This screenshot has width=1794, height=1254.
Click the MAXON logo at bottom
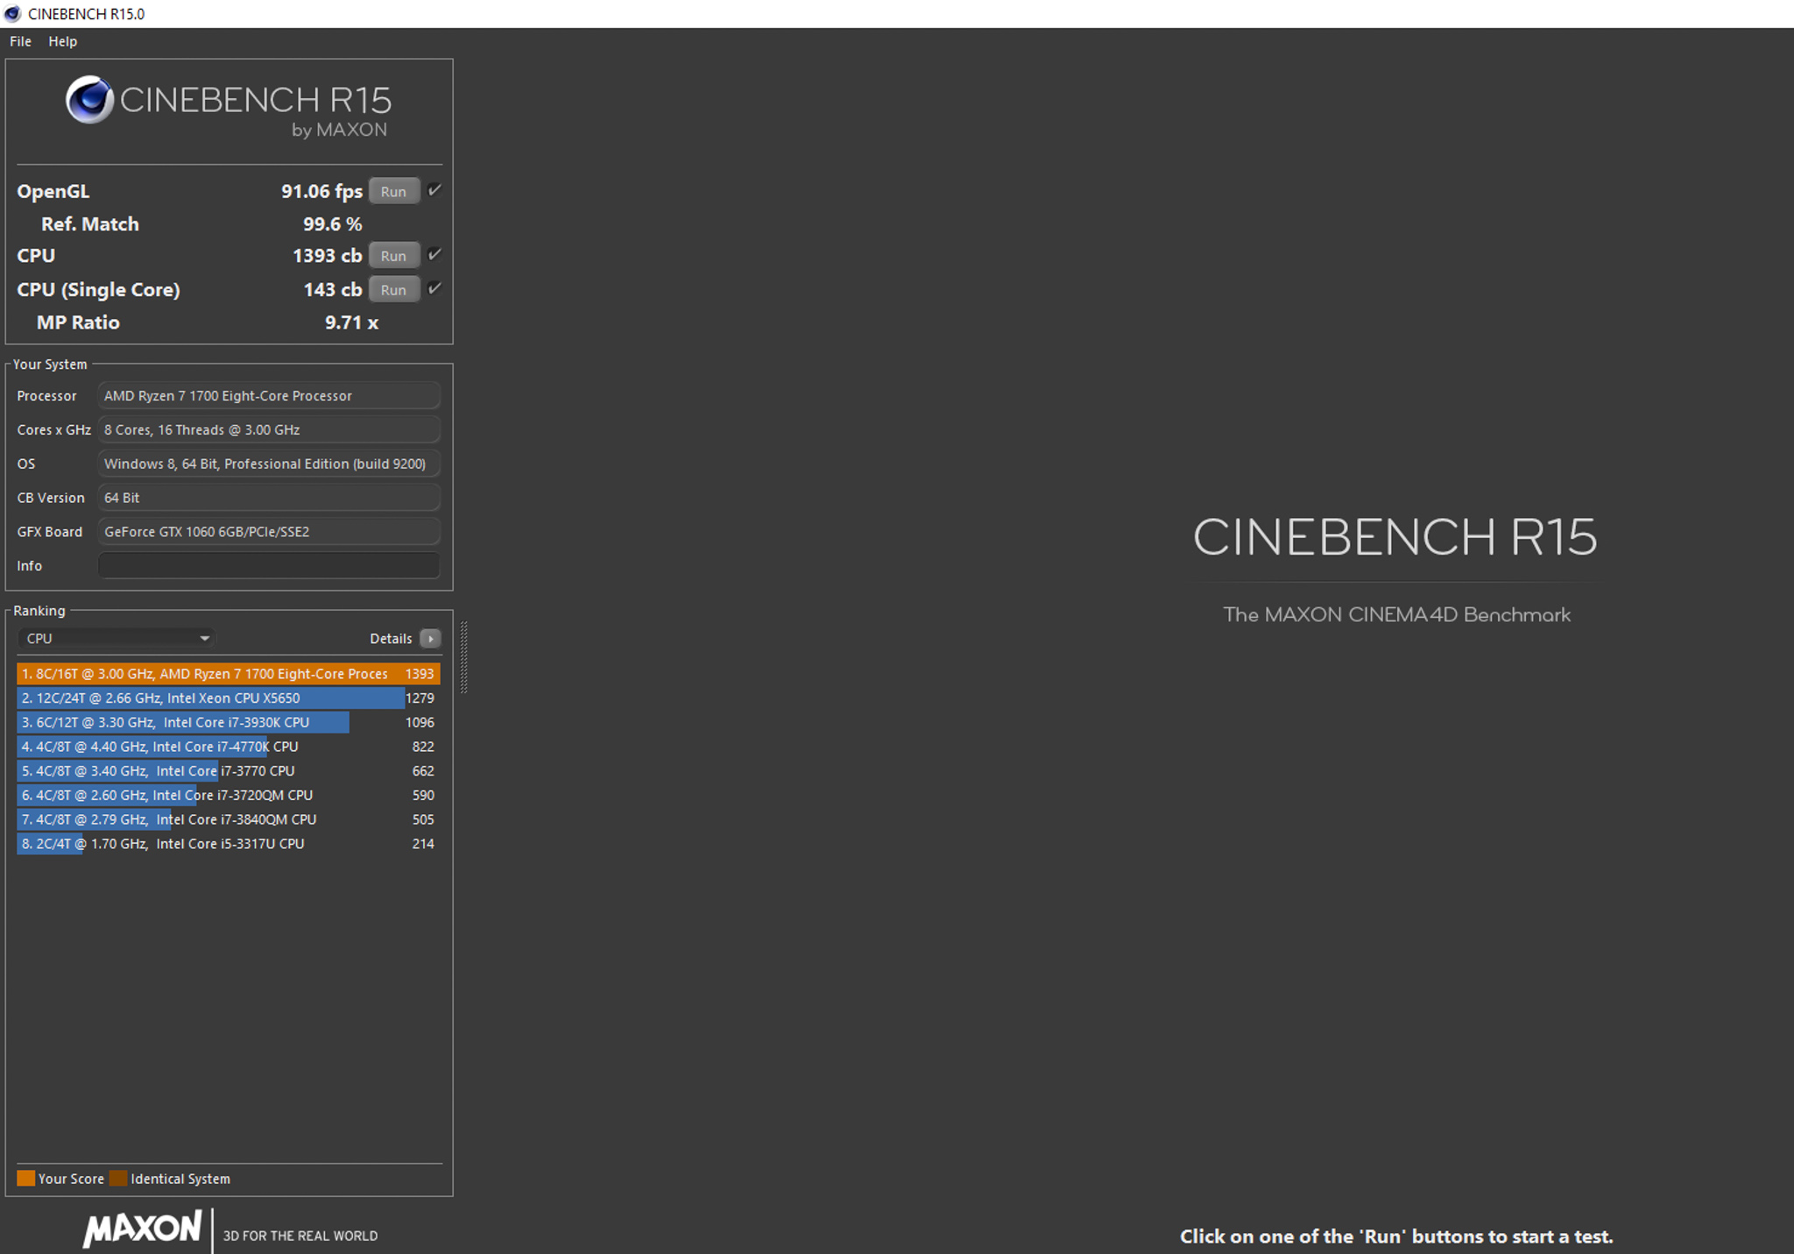tap(143, 1228)
